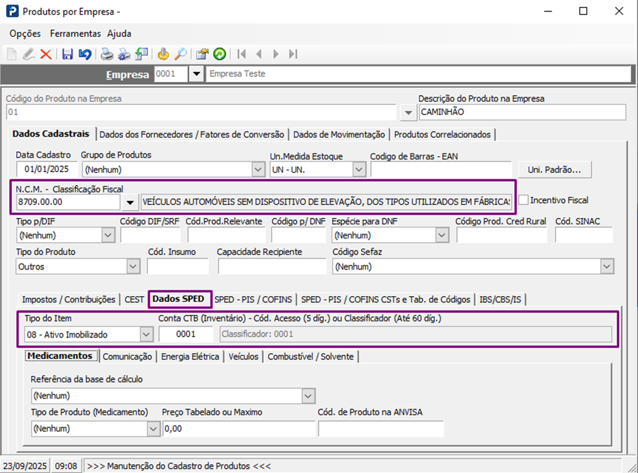Click the red X delete icon
The image size is (638, 473).
pyautogui.click(x=46, y=54)
